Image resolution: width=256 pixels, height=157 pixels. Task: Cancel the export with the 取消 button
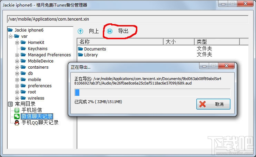pos(213,104)
